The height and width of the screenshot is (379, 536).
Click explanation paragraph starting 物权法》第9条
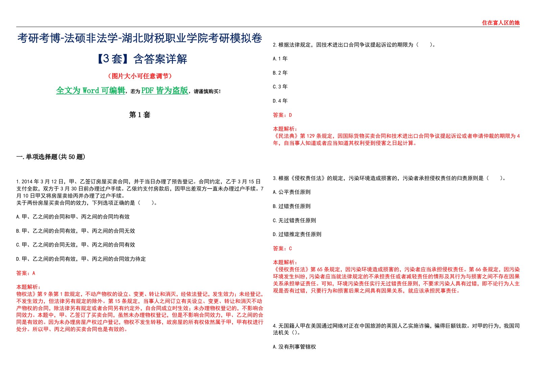click(x=140, y=311)
